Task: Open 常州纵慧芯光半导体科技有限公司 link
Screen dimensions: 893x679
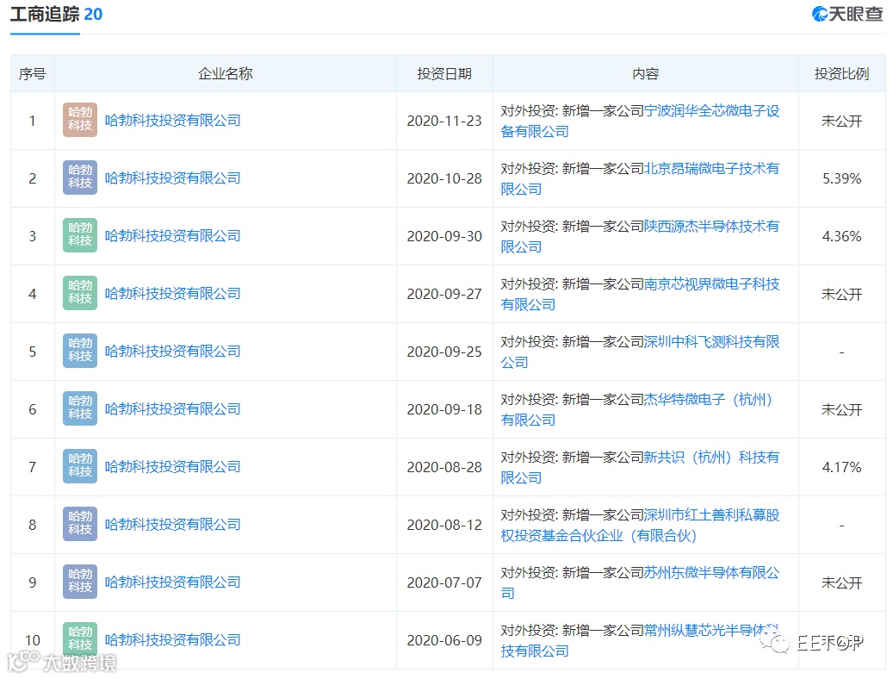Action: pos(712,631)
